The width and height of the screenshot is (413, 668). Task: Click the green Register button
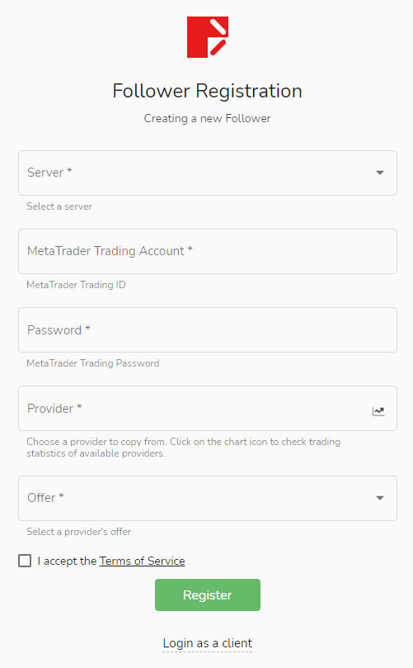tap(208, 595)
